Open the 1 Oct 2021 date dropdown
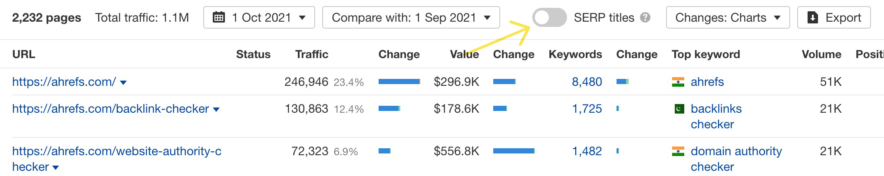Image resolution: width=884 pixels, height=176 pixels. point(259,18)
